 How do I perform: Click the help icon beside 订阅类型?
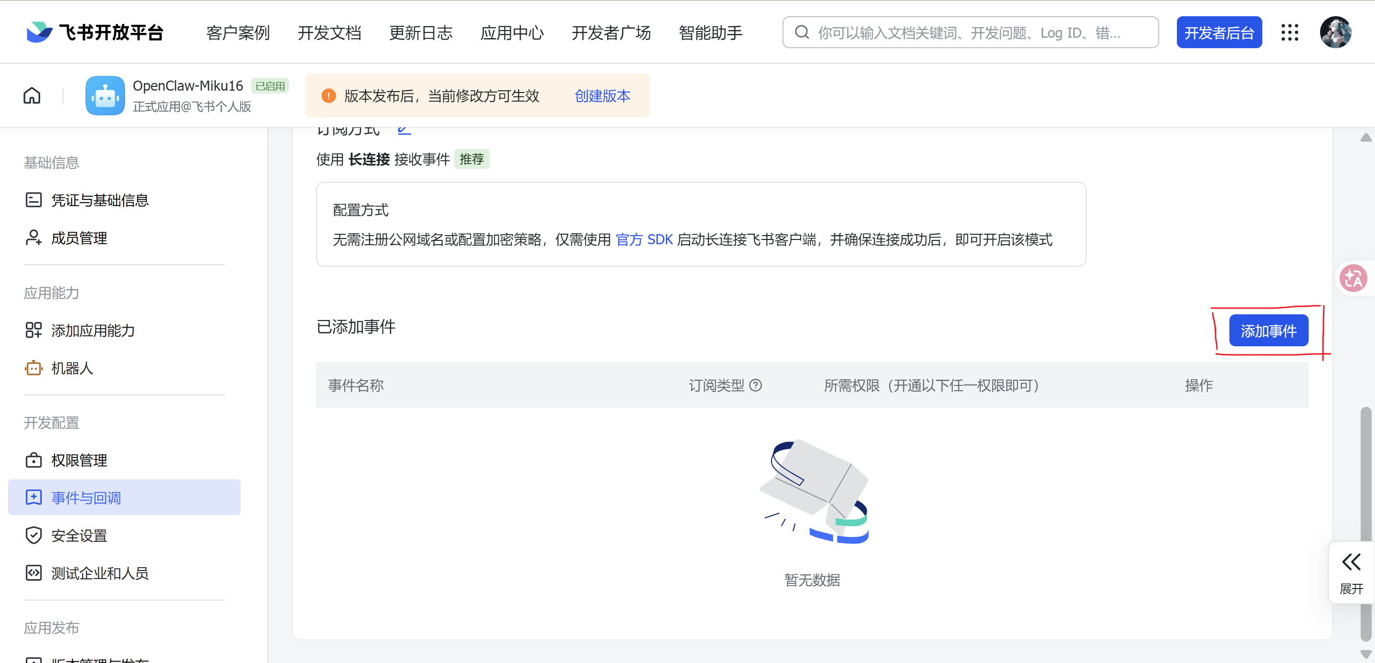click(755, 385)
